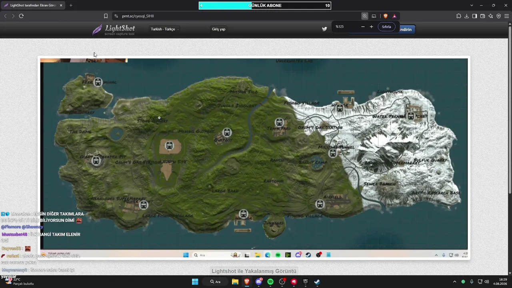512x288 pixels.
Task: Open the Windows Start menu
Action: [x=195, y=282]
